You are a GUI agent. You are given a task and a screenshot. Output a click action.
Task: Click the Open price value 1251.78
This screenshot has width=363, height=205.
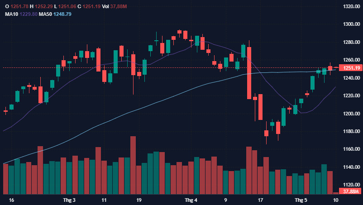[19, 6]
